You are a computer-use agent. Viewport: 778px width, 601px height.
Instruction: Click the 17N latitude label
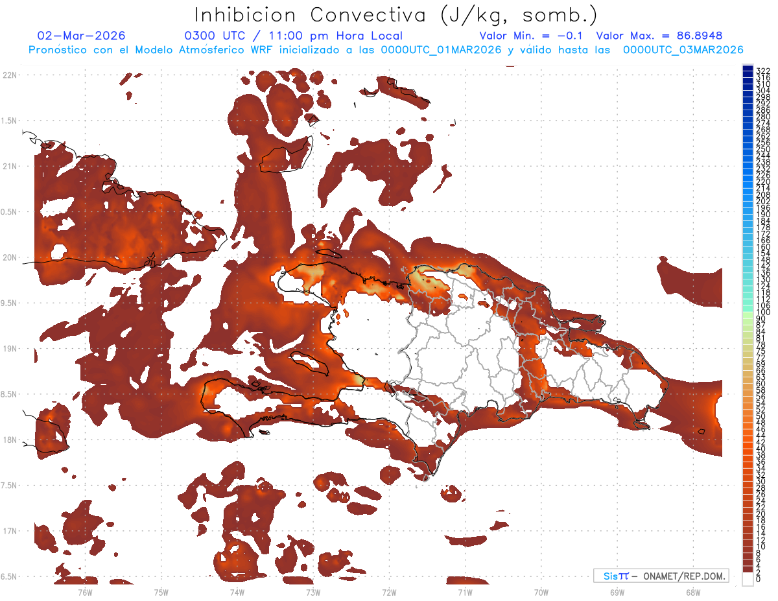pyautogui.click(x=10, y=531)
